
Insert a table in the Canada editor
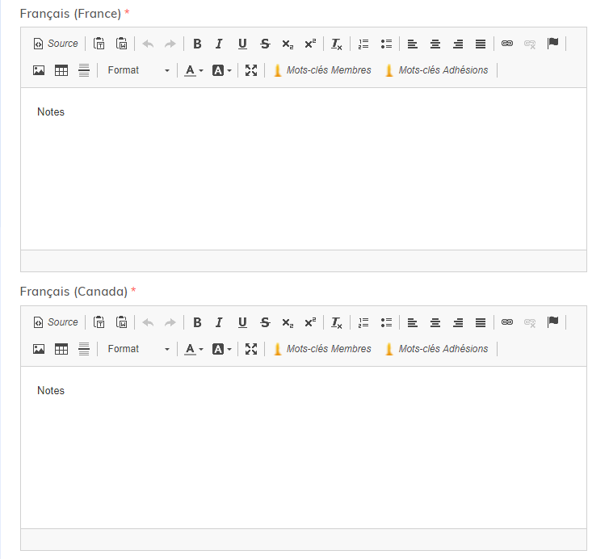click(x=61, y=349)
